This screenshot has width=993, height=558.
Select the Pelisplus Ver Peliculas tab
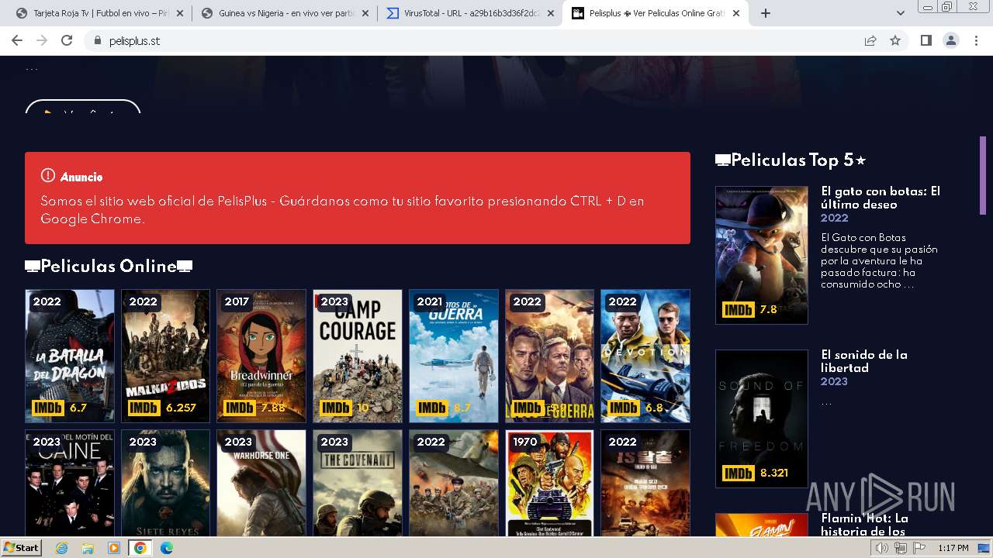(656, 13)
